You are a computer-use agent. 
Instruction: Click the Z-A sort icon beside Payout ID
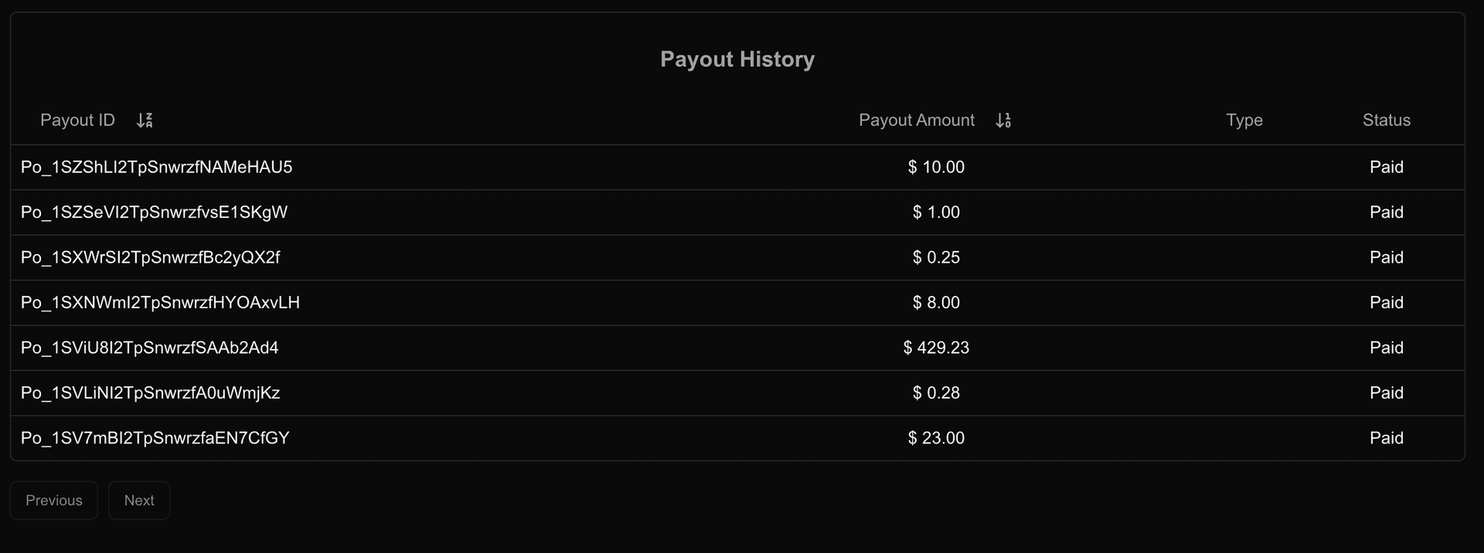click(145, 120)
